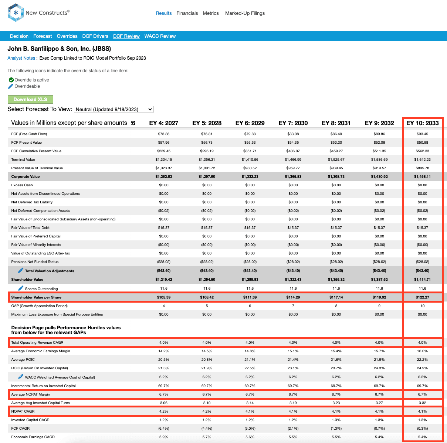Click the New Constructs logo icon
Screen dimensions: 447x443
16,13
